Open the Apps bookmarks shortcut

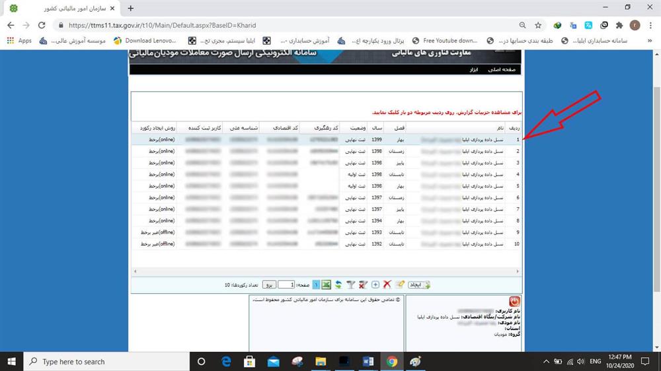[x=19, y=40]
